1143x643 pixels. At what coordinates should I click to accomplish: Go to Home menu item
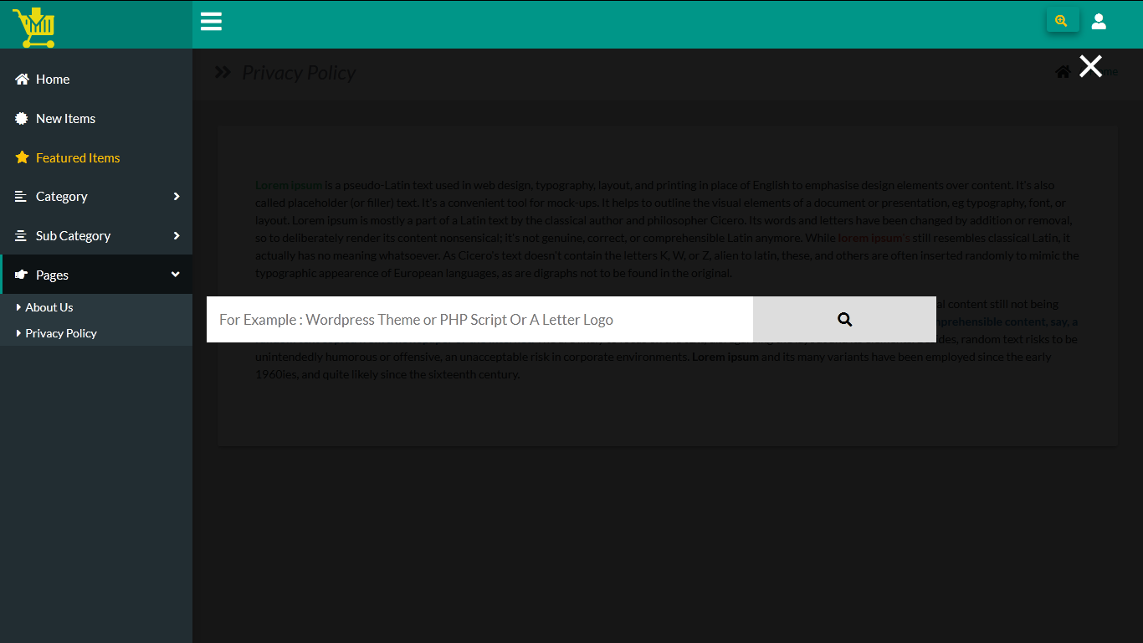(x=96, y=80)
